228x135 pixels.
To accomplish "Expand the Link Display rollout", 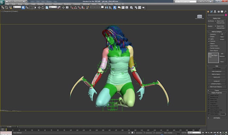I will pyautogui.click(x=217, y=118).
